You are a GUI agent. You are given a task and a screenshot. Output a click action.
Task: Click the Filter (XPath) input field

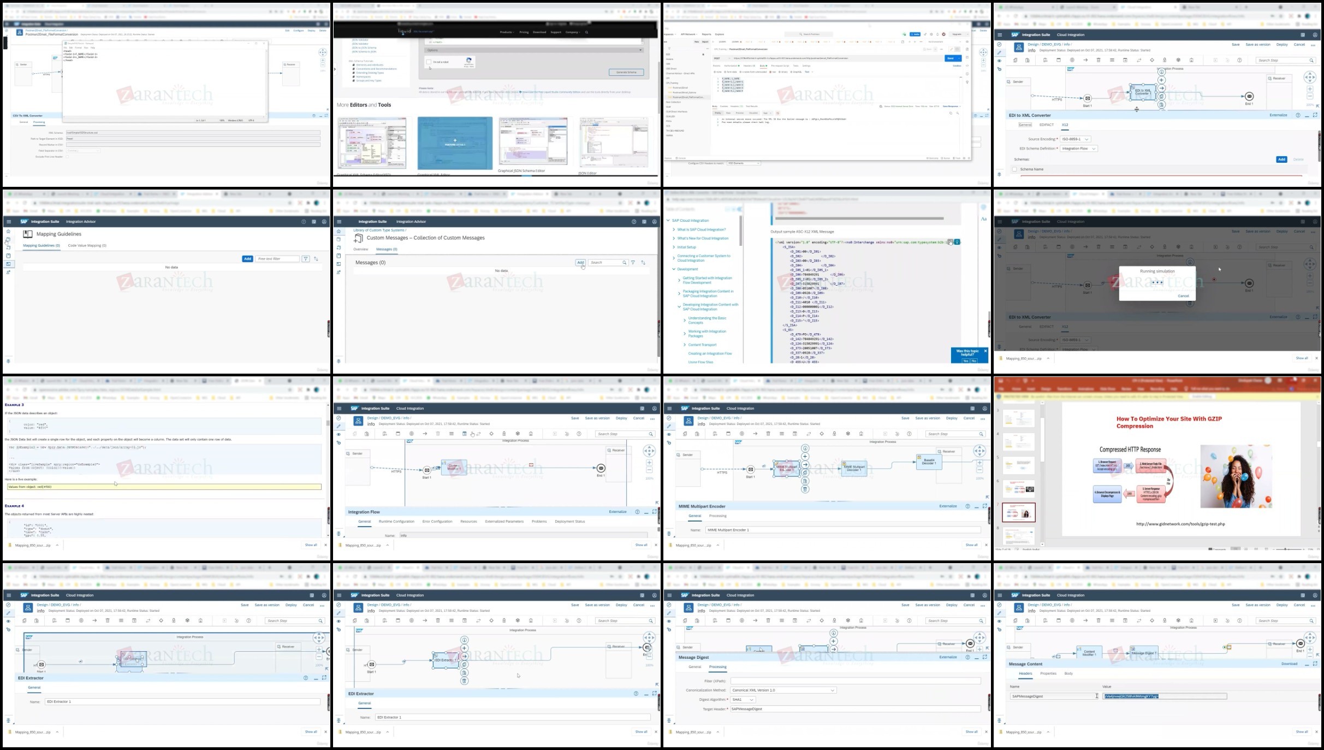[856, 681]
